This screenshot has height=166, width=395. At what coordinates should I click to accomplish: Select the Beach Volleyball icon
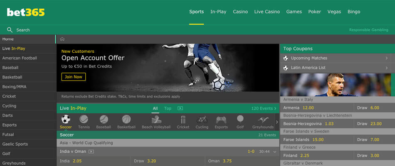tap(156, 120)
